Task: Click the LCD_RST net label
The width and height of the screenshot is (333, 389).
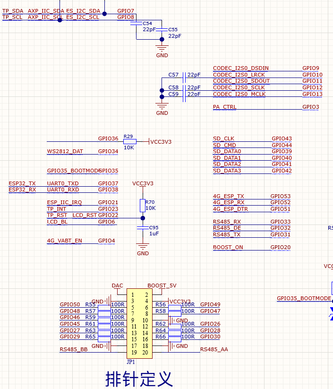Action: (x=85, y=216)
